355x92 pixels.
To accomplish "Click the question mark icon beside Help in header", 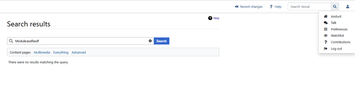I will [271, 7].
